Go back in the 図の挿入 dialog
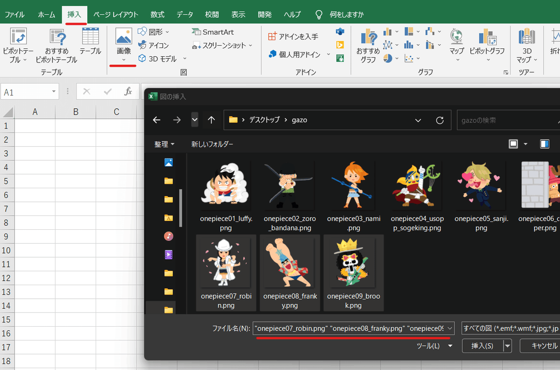This screenshot has width=560, height=370. [157, 120]
